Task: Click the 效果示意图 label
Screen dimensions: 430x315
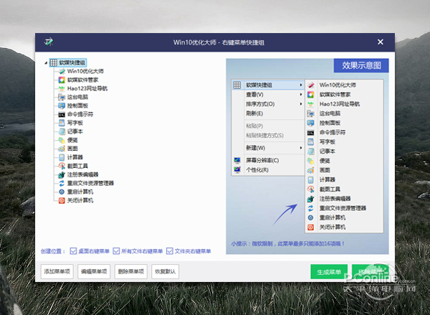Action: pos(361,65)
